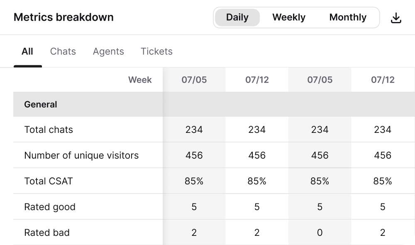Switch to the Monthly view
Image resolution: width=415 pixels, height=245 pixels.
[348, 17]
